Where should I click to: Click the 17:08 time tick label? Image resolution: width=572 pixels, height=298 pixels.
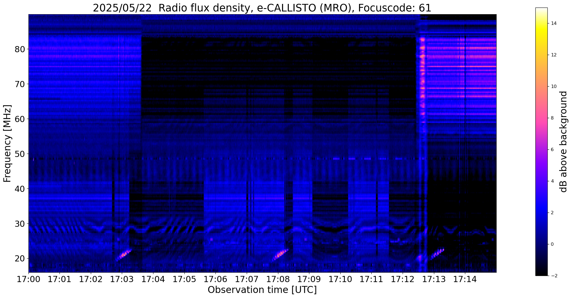point(278,279)
